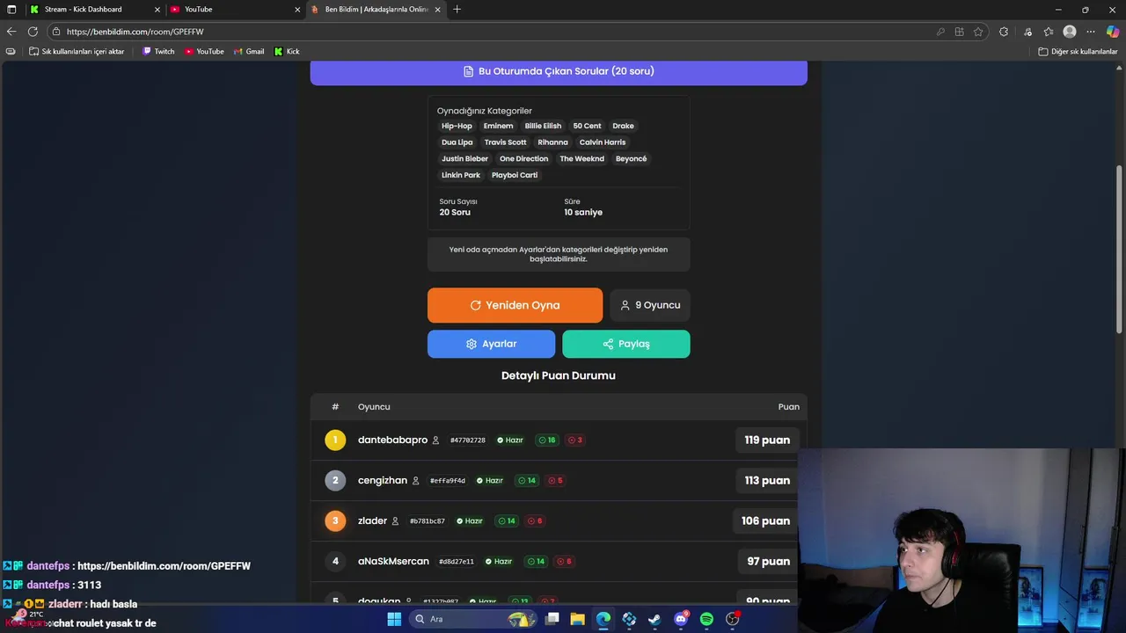The width and height of the screenshot is (1126, 633).
Task: Select the Calvin Harris category tag
Action: coord(603,142)
